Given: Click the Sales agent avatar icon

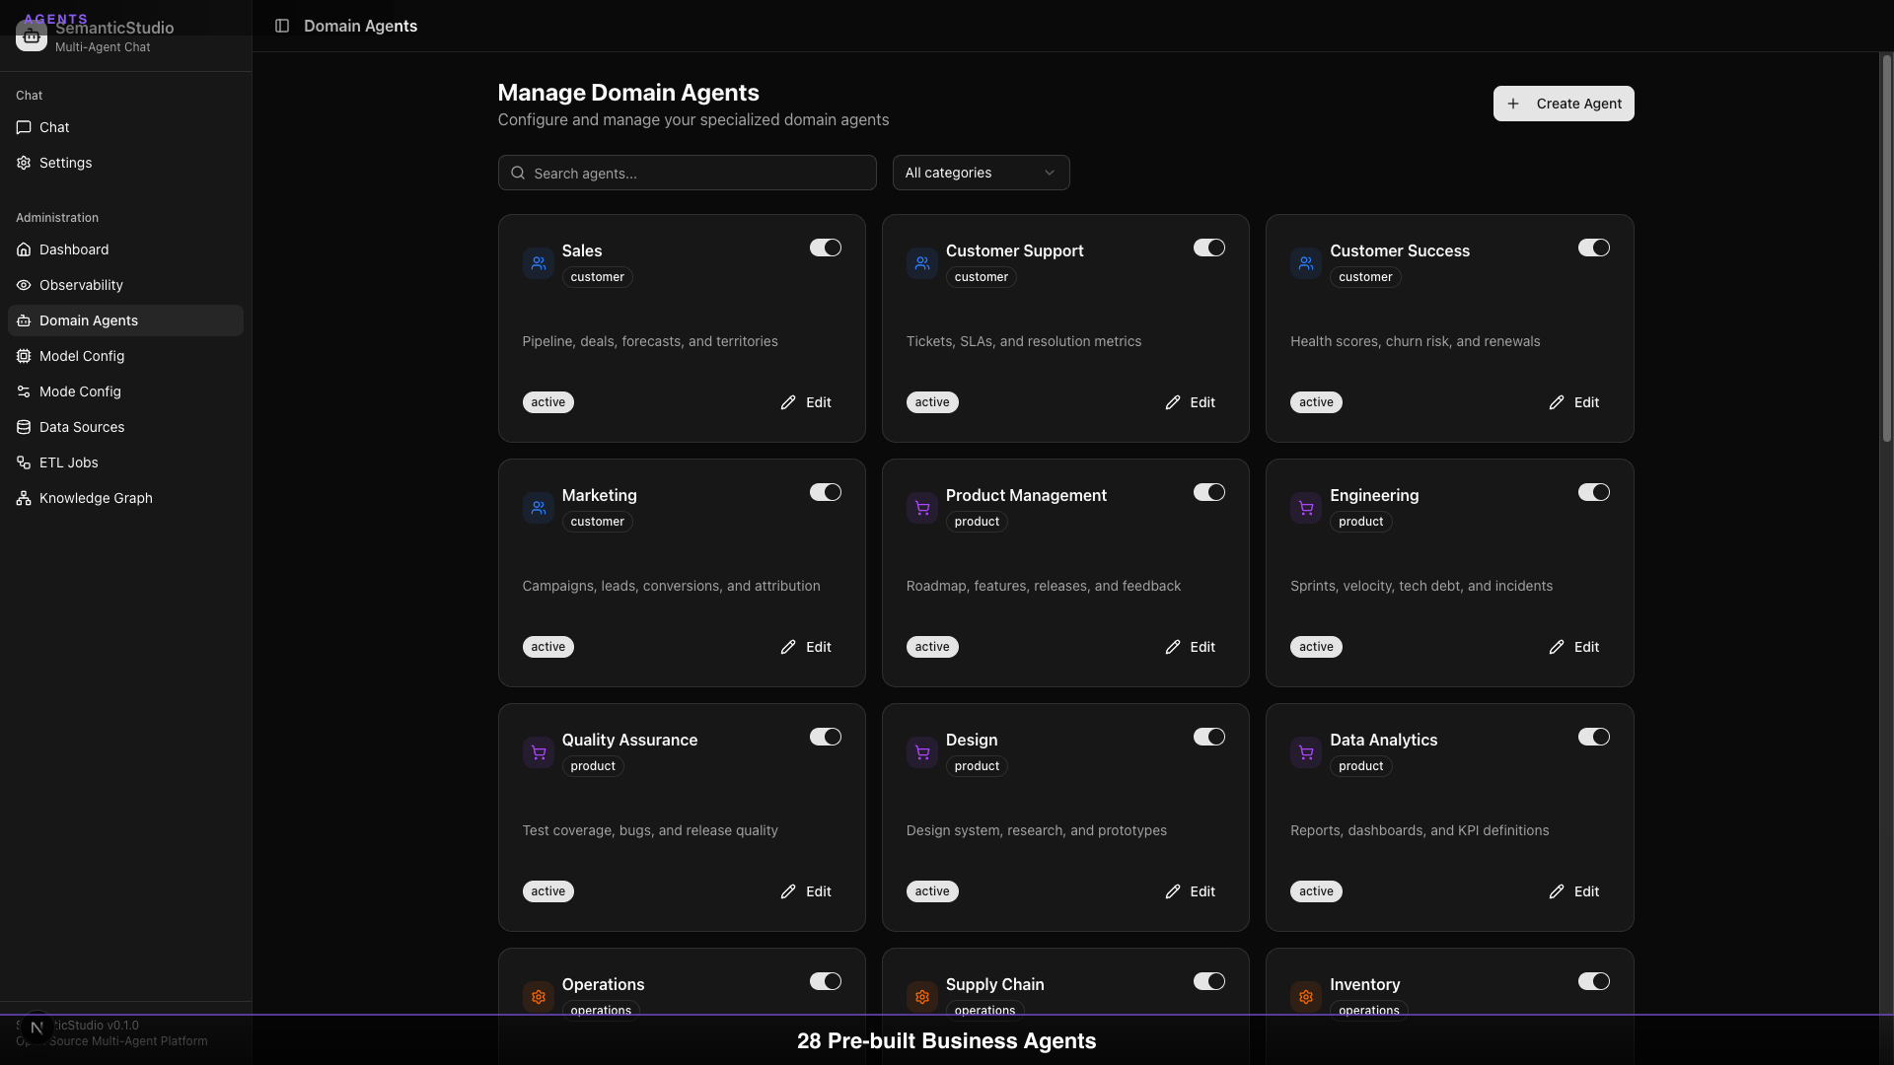Looking at the screenshot, I should point(538,262).
